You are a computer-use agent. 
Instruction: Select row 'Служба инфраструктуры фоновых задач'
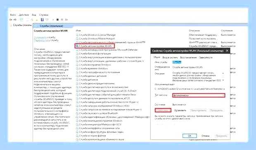click(x=100, y=132)
